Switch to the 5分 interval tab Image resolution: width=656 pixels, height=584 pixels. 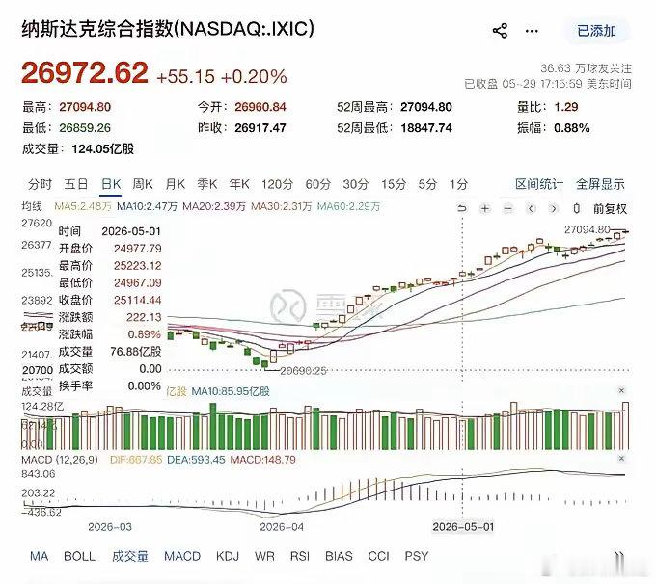(427, 184)
